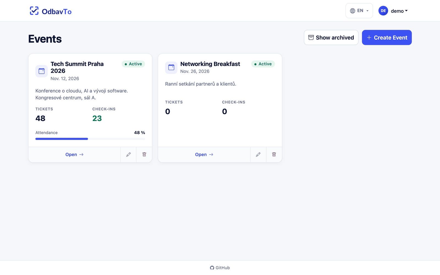
Task: Click the 48 tickets count
Action: pos(40,118)
